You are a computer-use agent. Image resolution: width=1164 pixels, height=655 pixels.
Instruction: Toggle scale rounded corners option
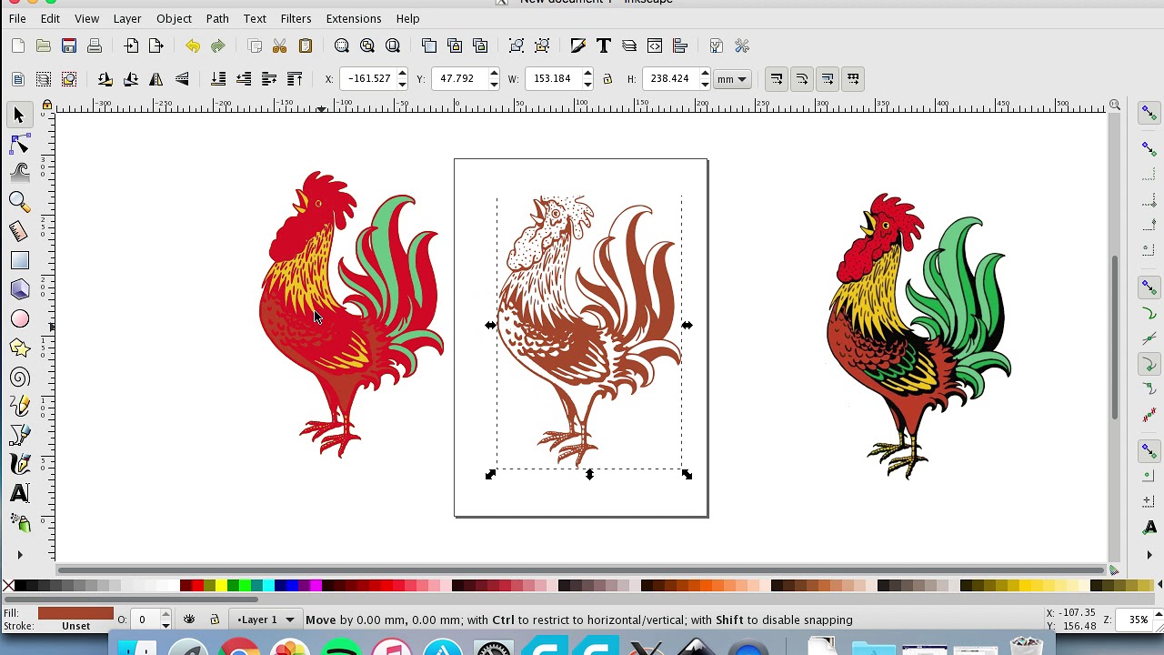tap(801, 79)
